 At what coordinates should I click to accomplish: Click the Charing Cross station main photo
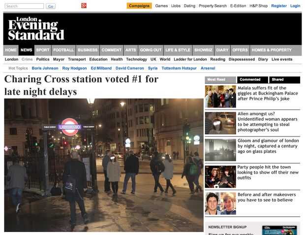click(104, 165)
